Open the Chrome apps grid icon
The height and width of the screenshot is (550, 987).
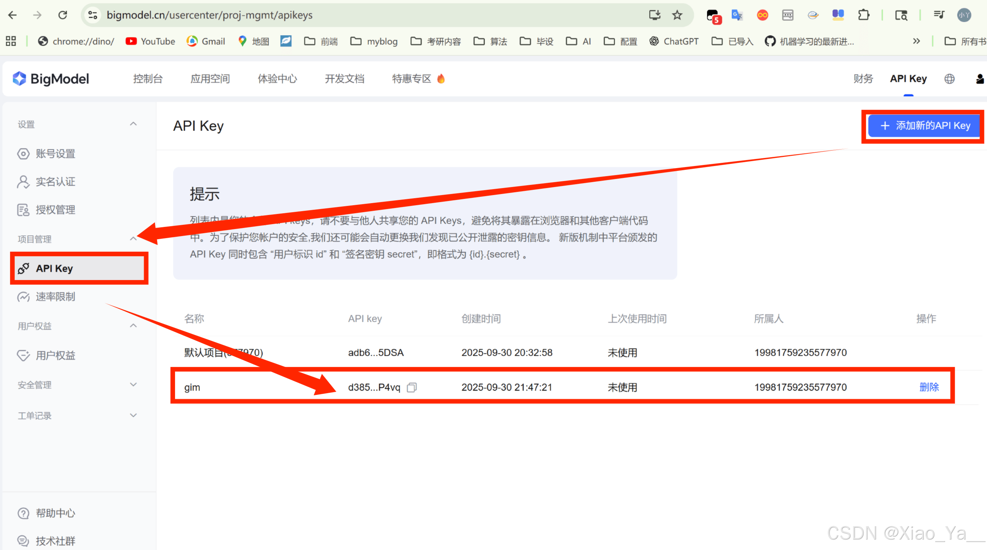(11, 41)
